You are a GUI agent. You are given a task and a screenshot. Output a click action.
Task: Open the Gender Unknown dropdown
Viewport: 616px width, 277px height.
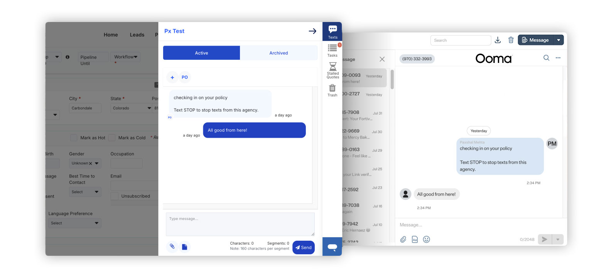tap(85, 163)
